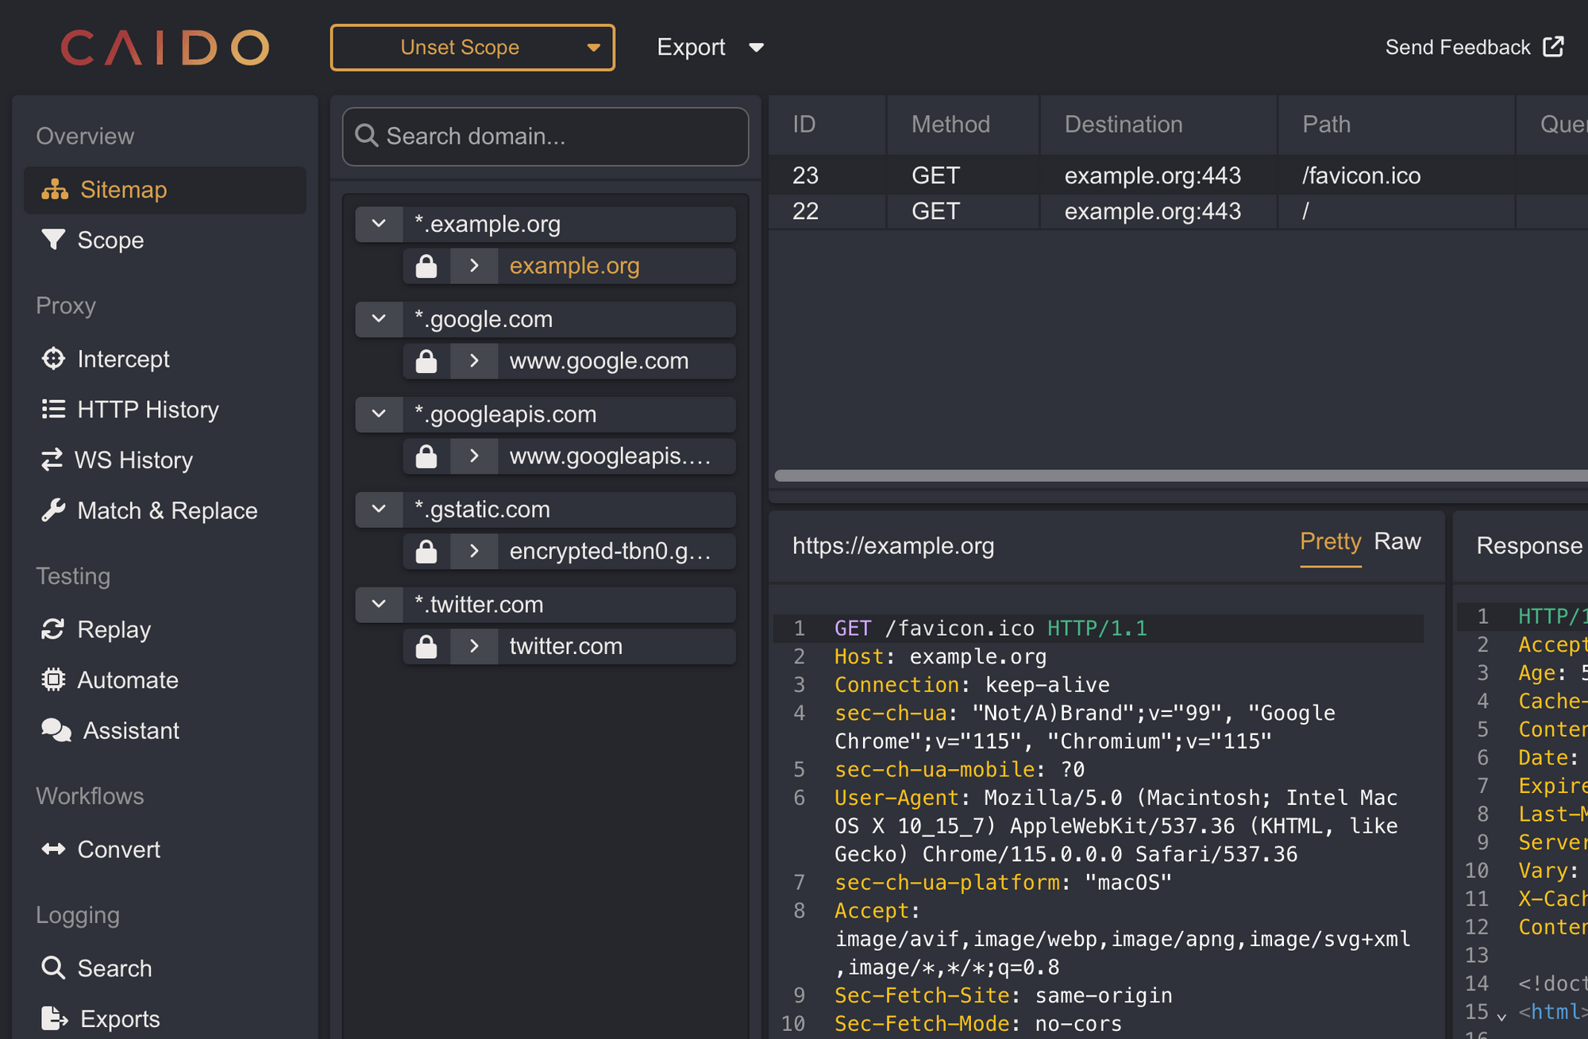Collapse the *.google.com tree group
1588x1039 pixels.
click(x=379, y=319)
